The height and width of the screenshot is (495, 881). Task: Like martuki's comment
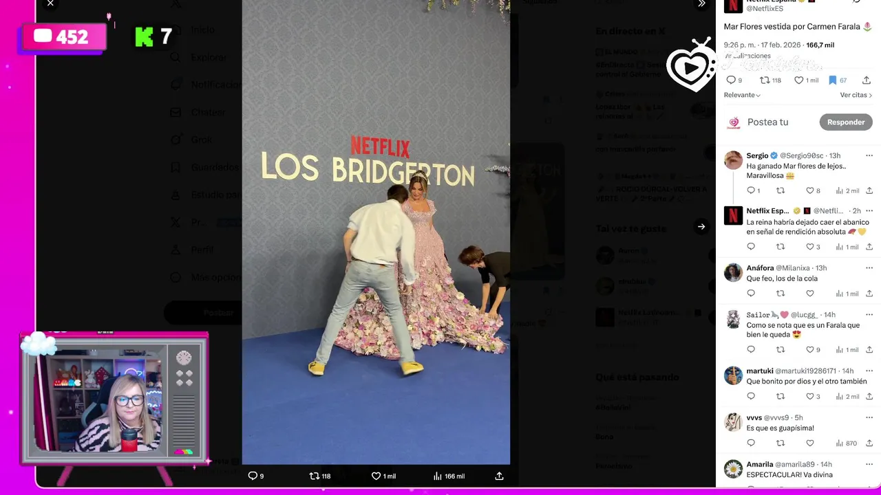pyautogui.click(x=814, y=397)
